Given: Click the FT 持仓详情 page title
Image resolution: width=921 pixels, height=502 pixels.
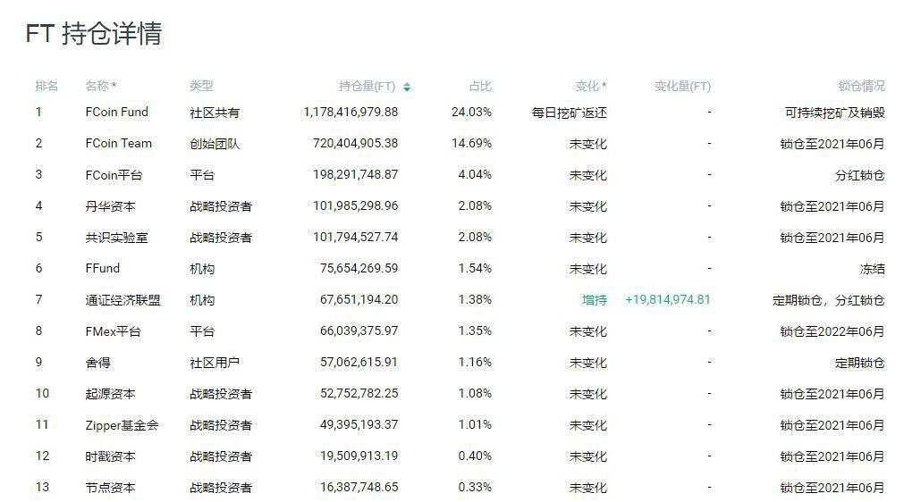Looking at the screenshot, I should (94, 33).
